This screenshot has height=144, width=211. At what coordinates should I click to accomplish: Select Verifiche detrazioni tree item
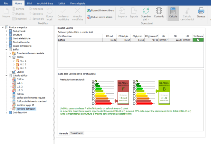26,109
